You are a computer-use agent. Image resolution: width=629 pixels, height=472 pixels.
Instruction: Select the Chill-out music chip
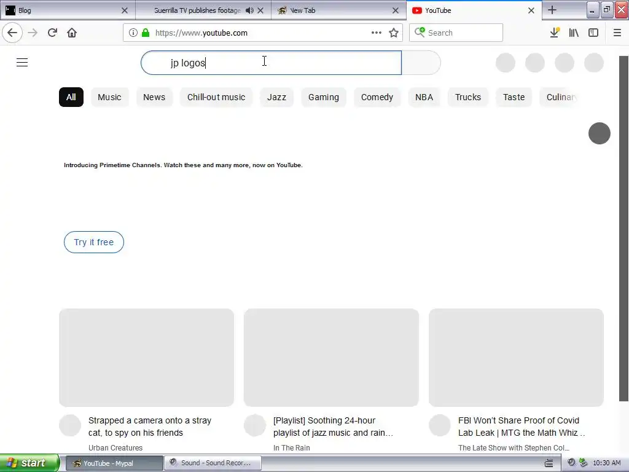[x=216, y=97]
